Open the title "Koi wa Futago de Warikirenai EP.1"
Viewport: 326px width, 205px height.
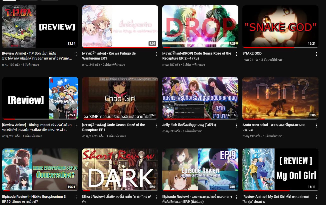pos(109,56)
